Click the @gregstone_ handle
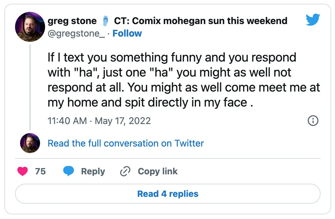This screenshot has height=219, width=335. (x=76, y=33)
